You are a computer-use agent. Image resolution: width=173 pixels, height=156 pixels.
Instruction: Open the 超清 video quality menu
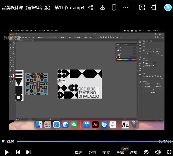tap(92, 152)
